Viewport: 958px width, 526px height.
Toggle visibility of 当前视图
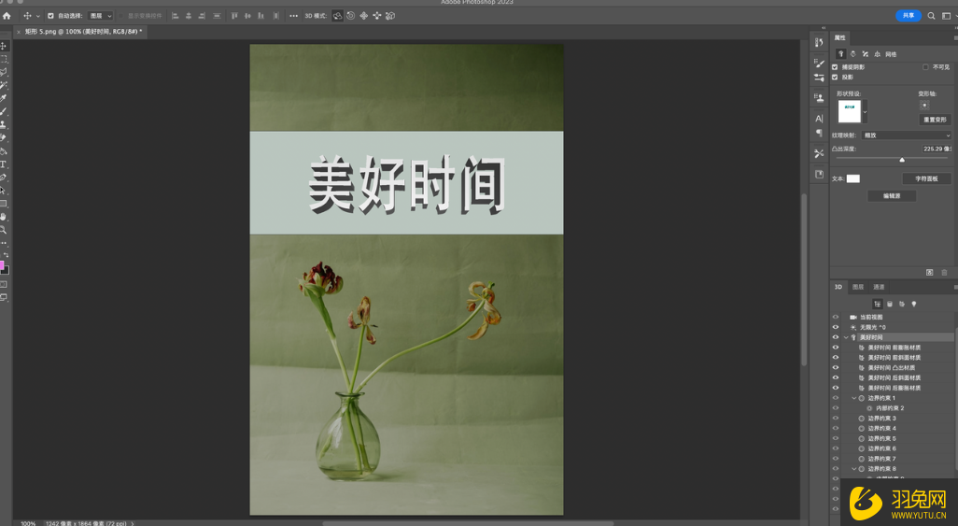pyautogui.click(x=835, y=317)
